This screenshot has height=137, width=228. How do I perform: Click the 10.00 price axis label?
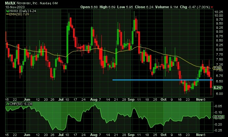click(219, 16)
